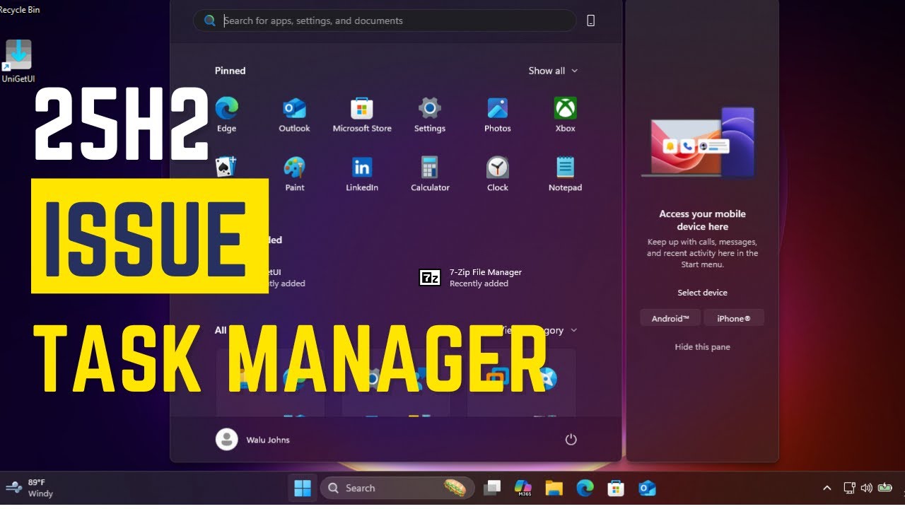The height and width of the screenshot is (509, 905).
Task: Open Walu Johns user account menu
Action: click(253, 440)
